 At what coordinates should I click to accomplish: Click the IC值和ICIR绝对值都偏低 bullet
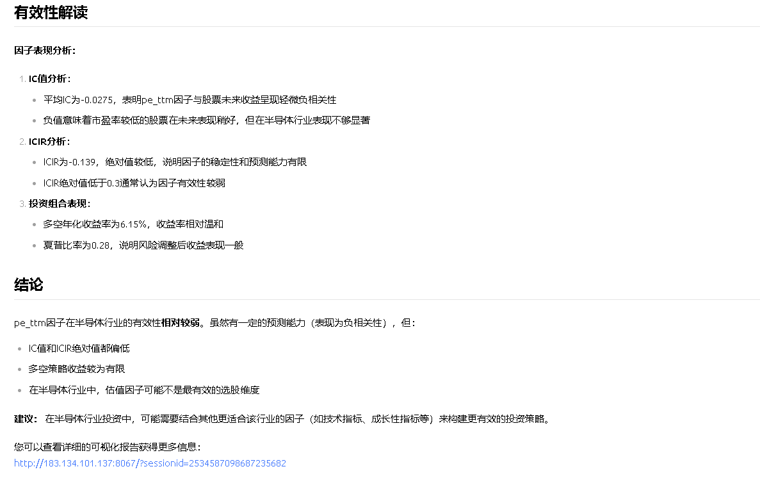79,349
